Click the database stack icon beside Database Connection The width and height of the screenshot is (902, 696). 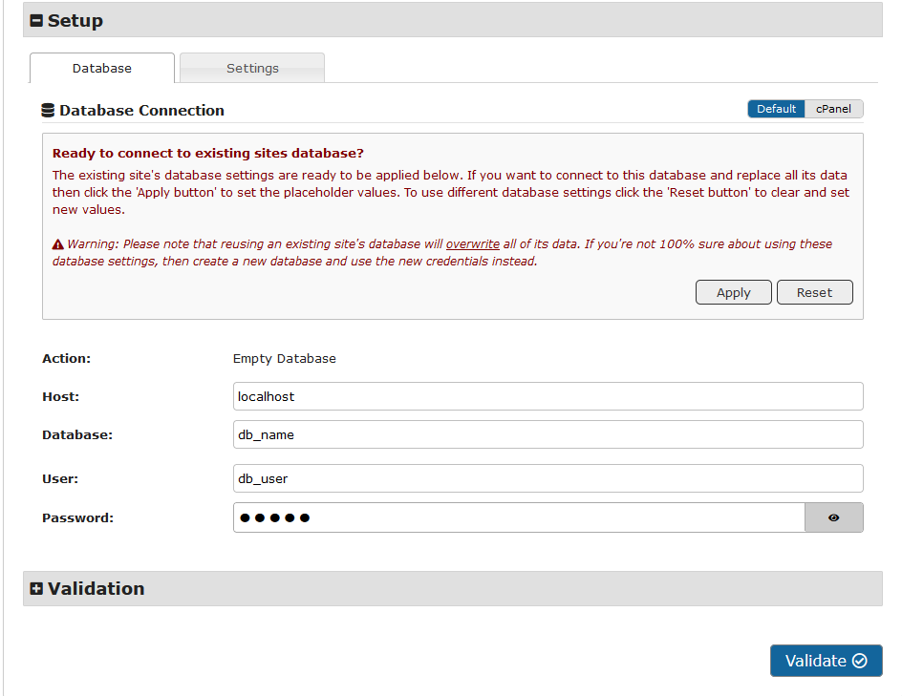48,111
